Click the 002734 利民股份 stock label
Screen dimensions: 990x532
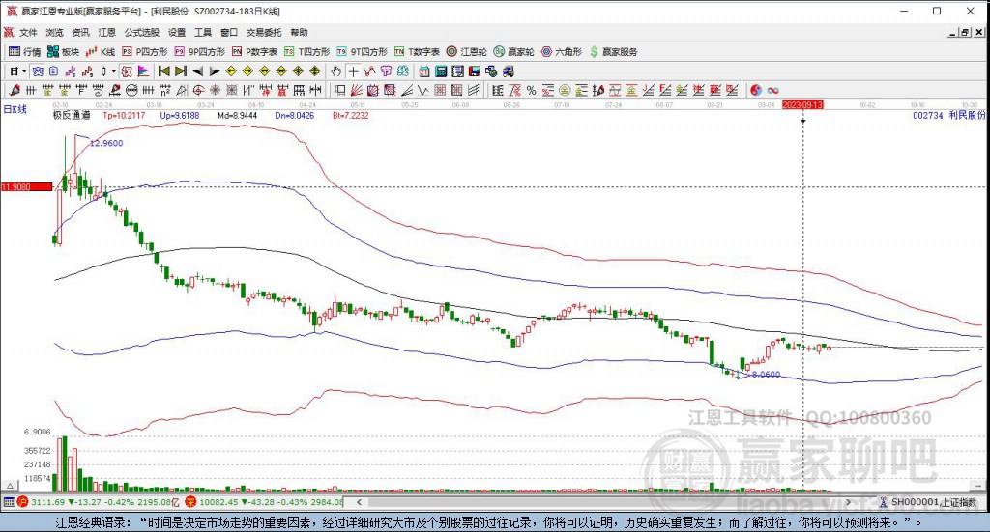(x=949, y=115)
